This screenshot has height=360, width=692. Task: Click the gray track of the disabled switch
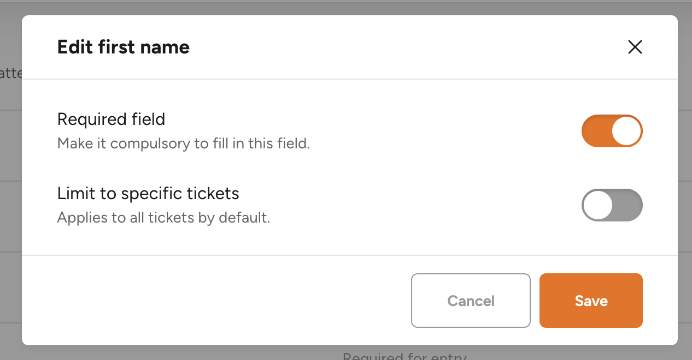point(628,205)
